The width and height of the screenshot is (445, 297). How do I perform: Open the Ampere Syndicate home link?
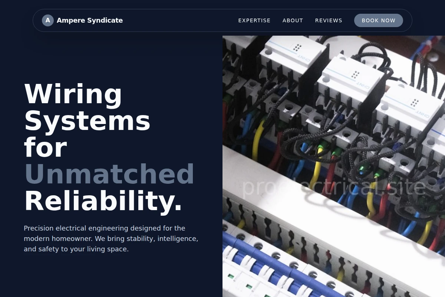click(x=82, y=20)
